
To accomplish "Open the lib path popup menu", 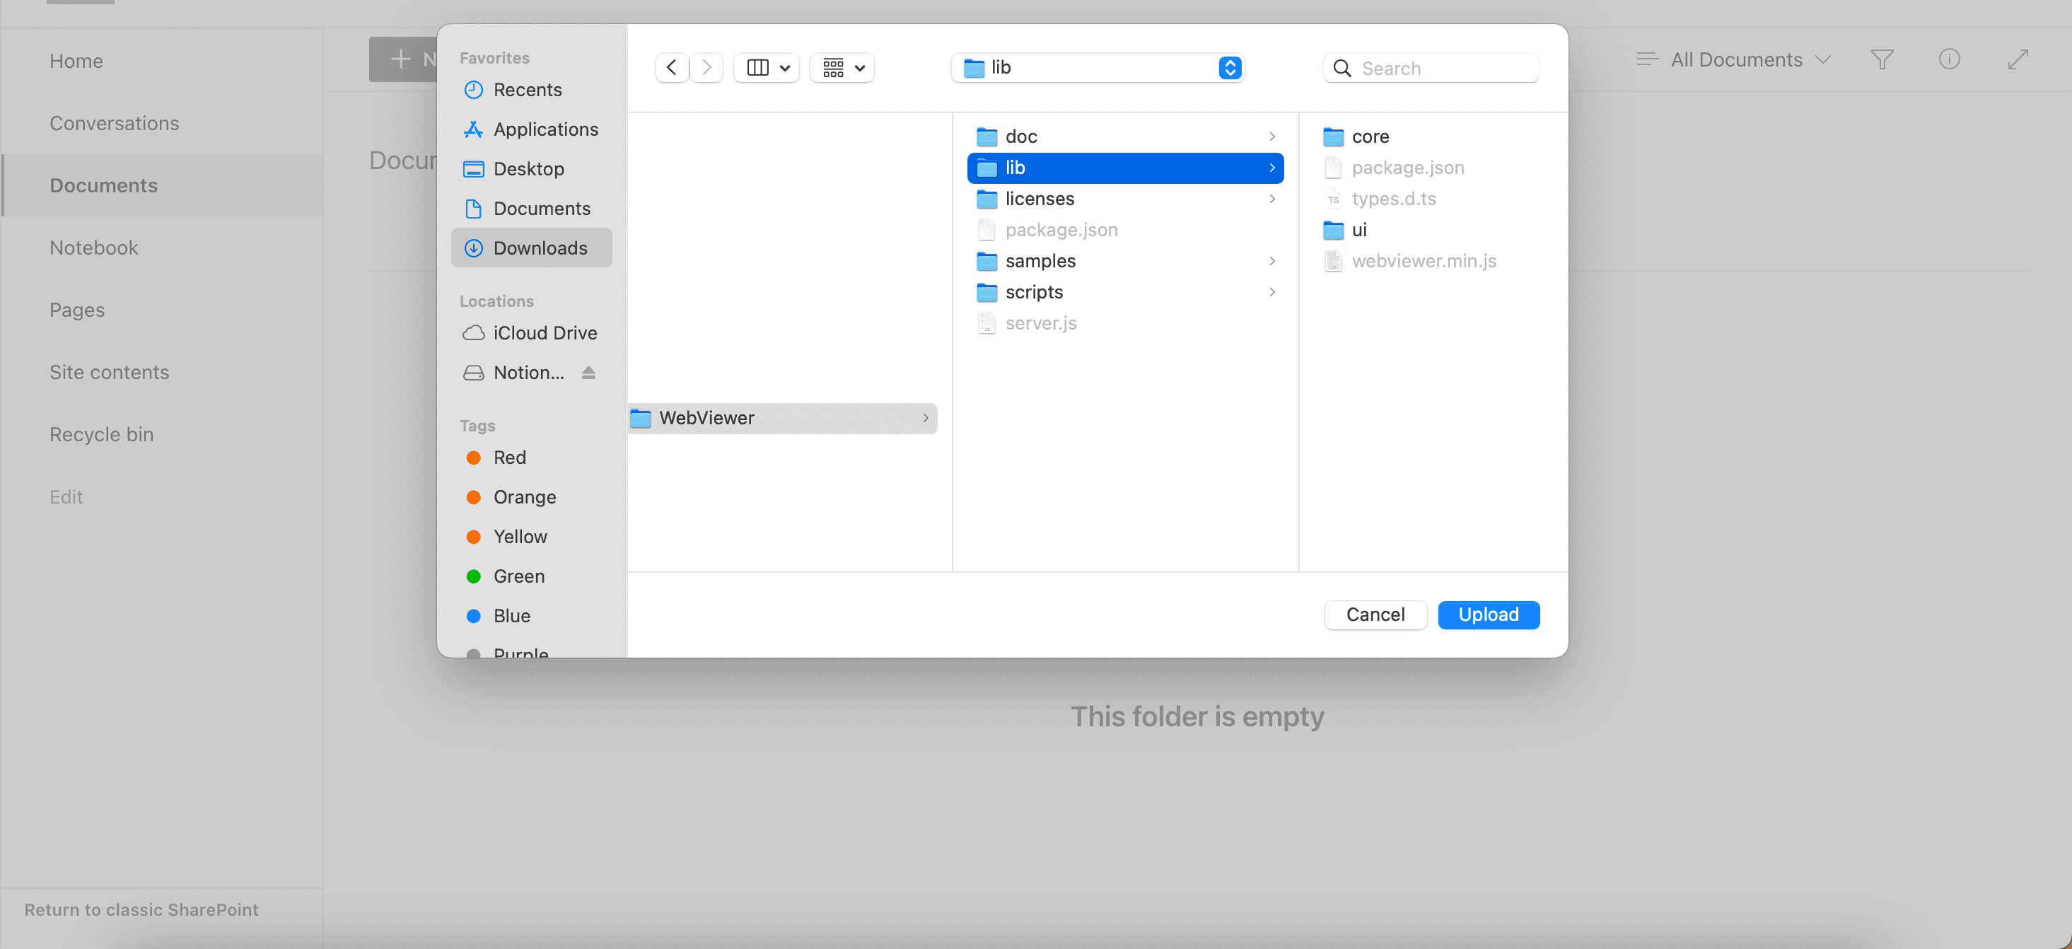I will pos(1097,68).
